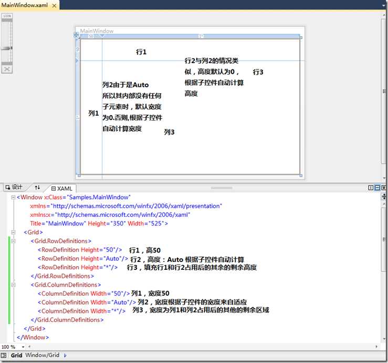Click the Height="350" attribute
Screen dimensions: 388x363
click(107, 224)
